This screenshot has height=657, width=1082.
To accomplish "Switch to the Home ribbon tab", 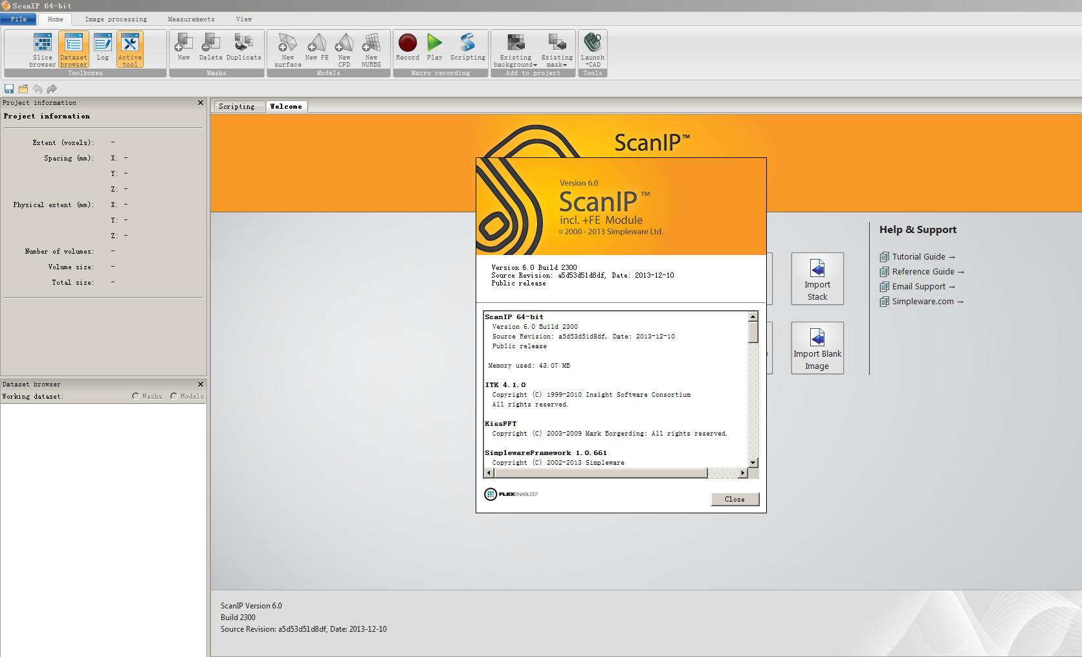I will pyautogui.click(x=56, y=19).
